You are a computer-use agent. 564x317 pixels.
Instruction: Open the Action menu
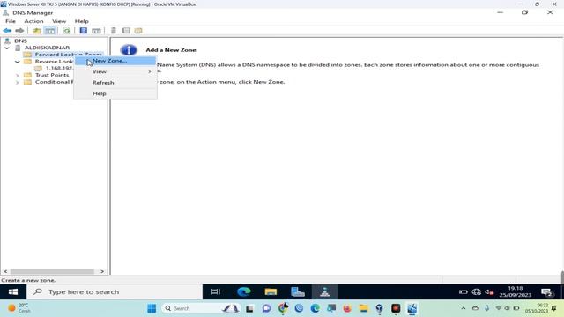point(33,21)
